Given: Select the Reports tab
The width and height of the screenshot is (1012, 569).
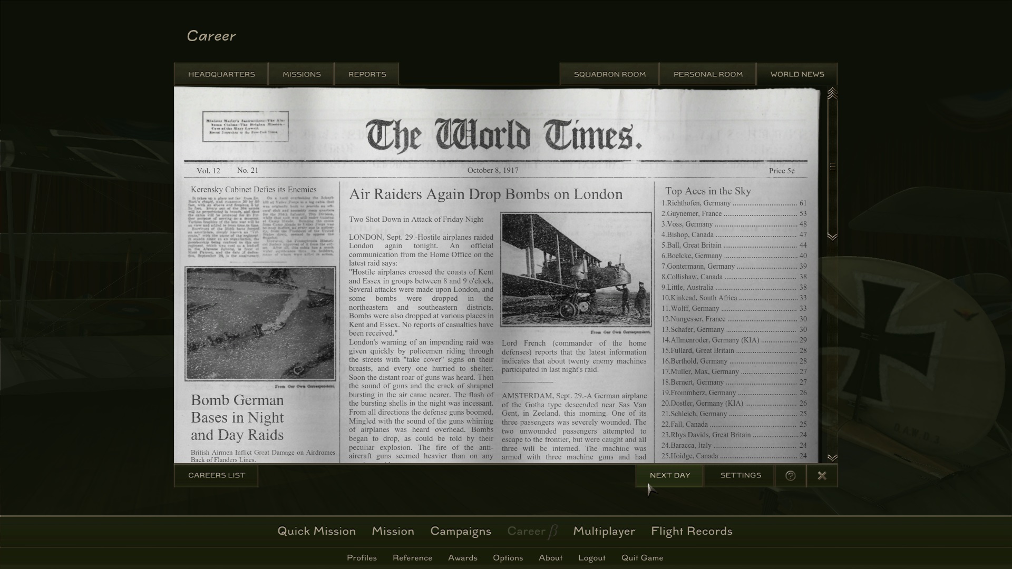Looking at the screenshot, I should coord(366,74).
